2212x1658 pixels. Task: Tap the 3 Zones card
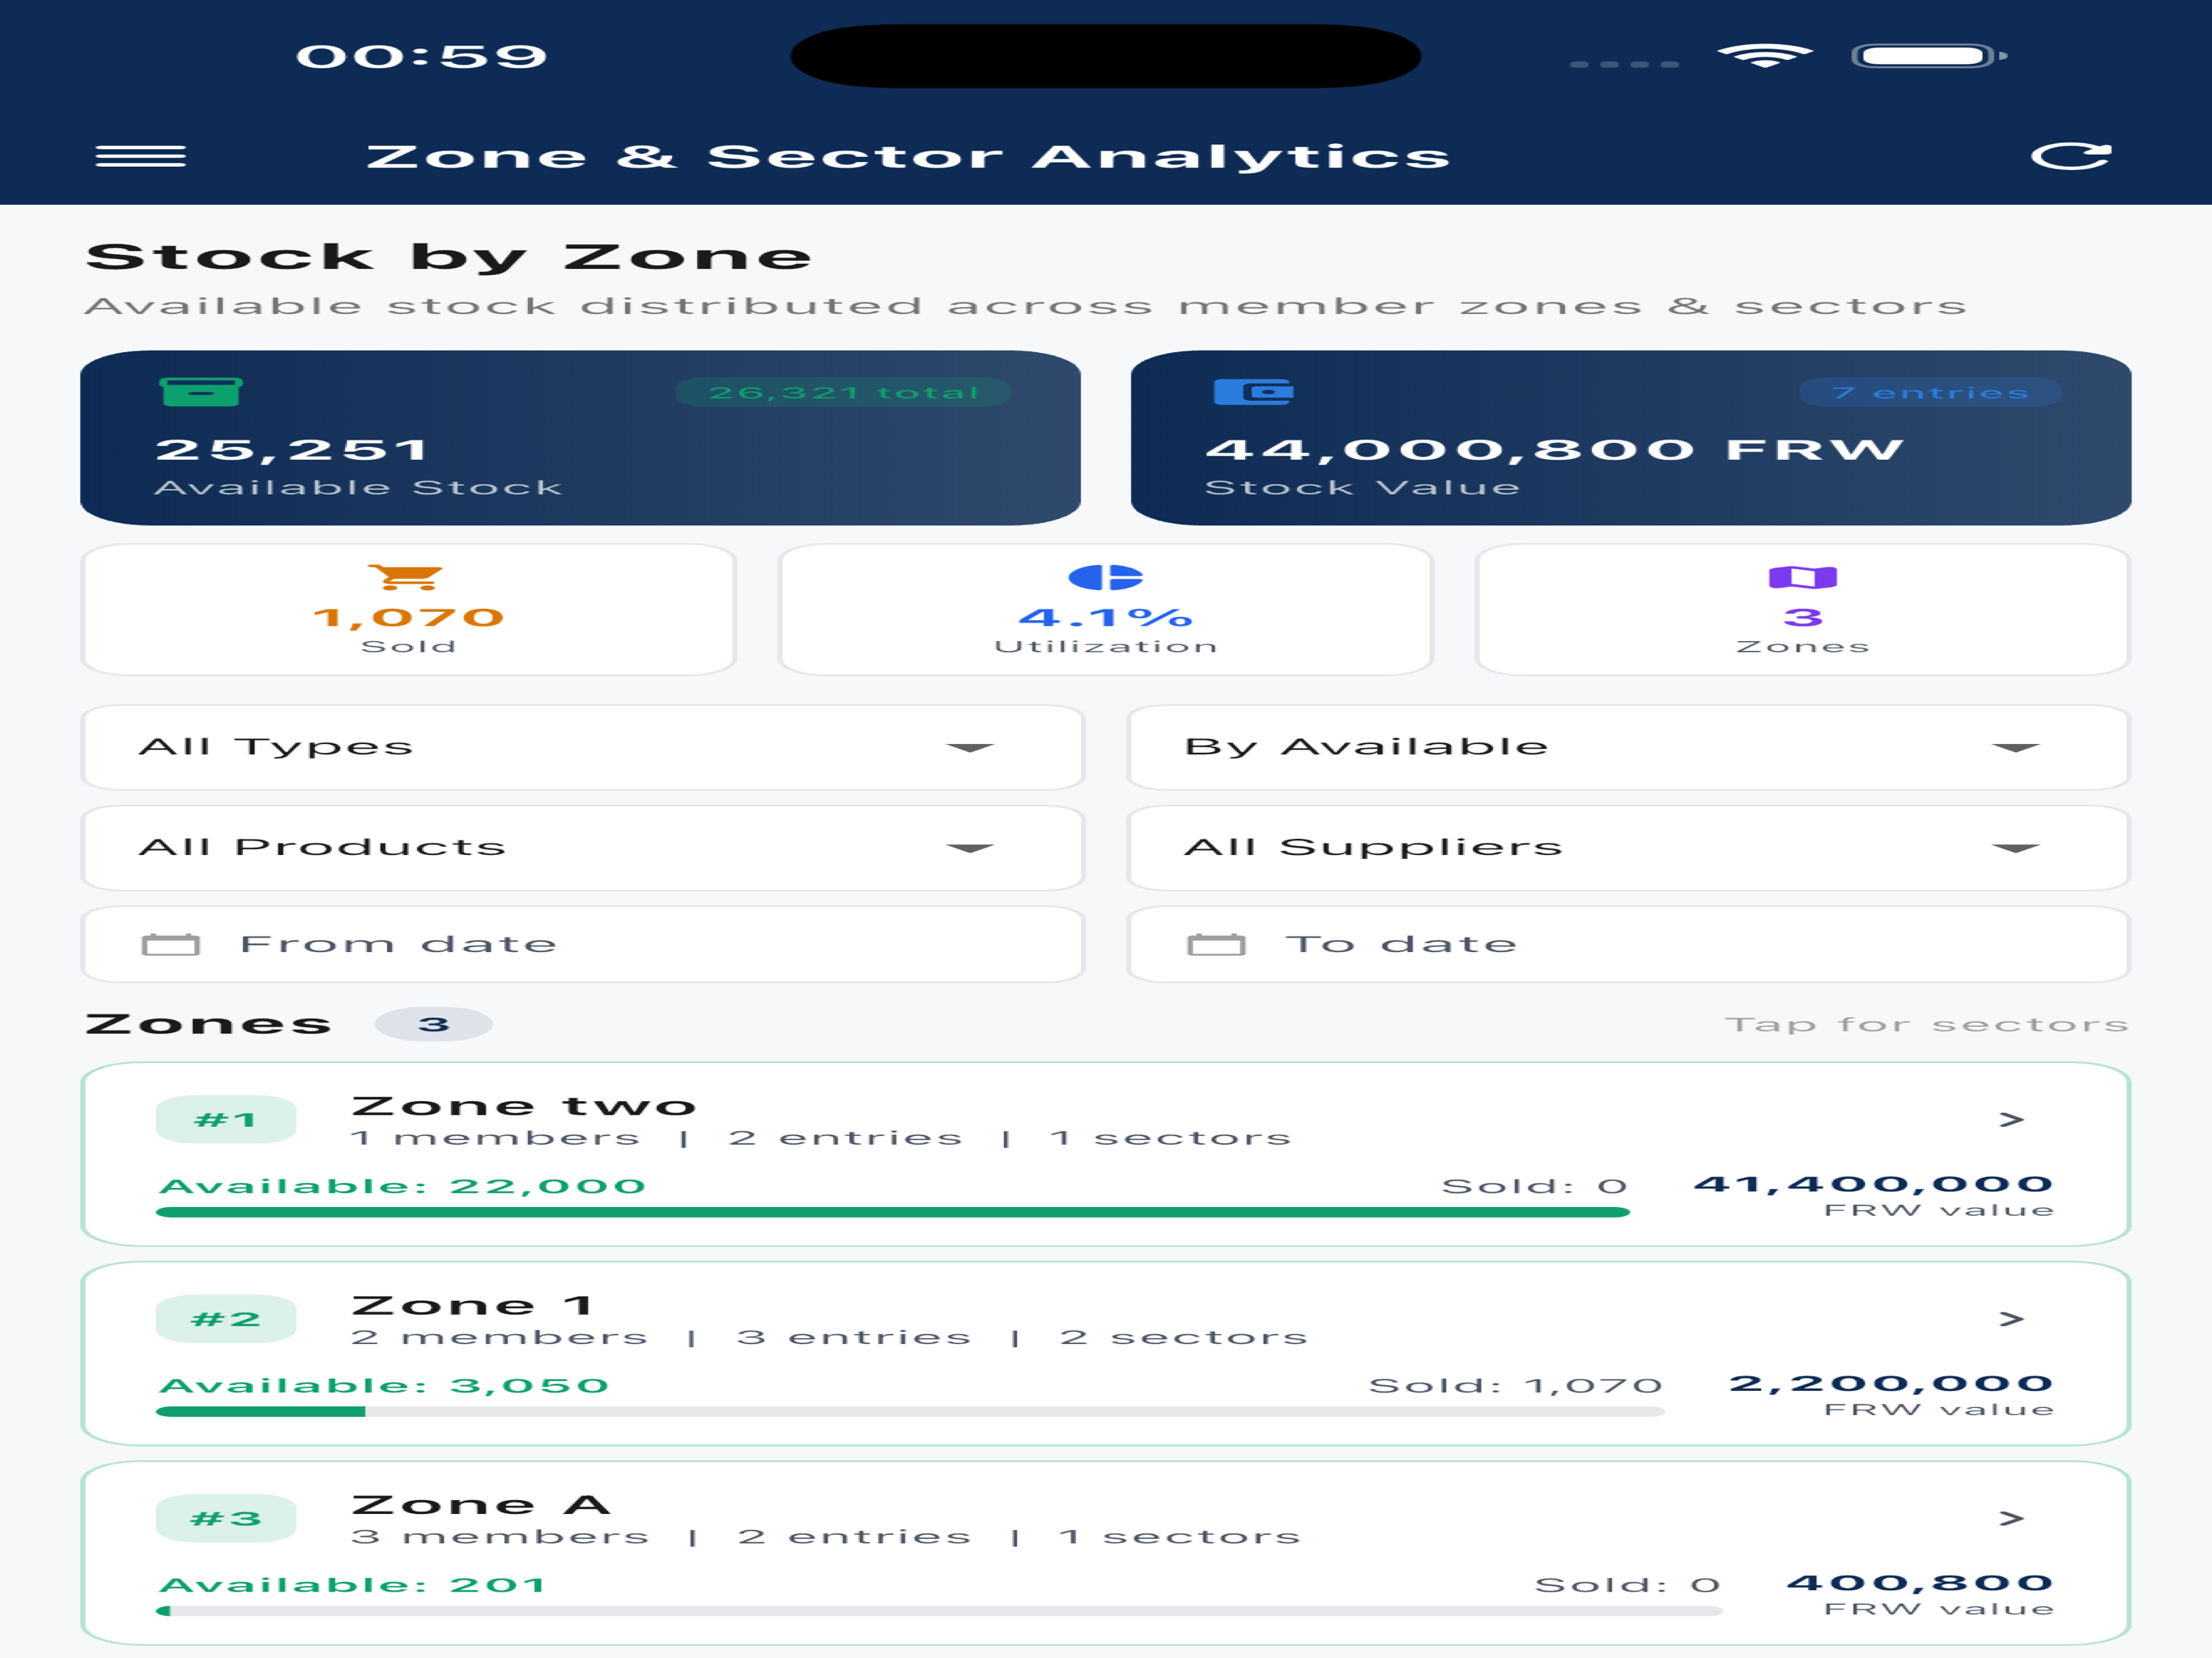coord(1803,610)
